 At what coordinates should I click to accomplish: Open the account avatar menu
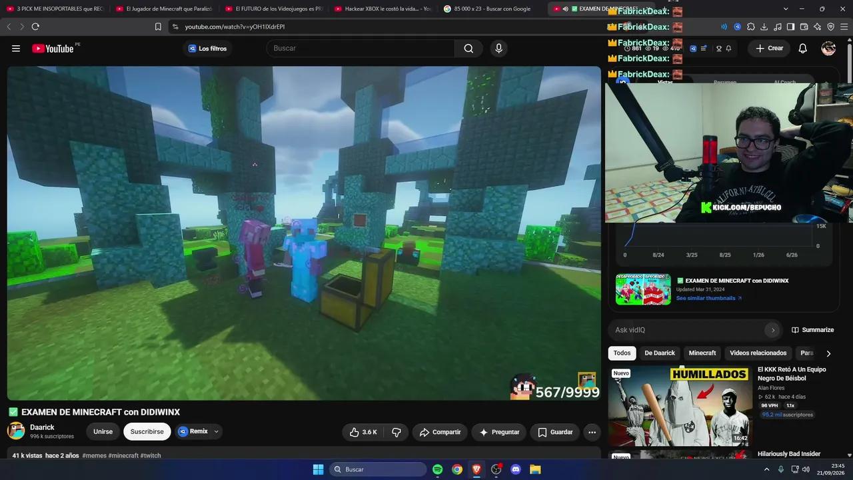[828, 48]
